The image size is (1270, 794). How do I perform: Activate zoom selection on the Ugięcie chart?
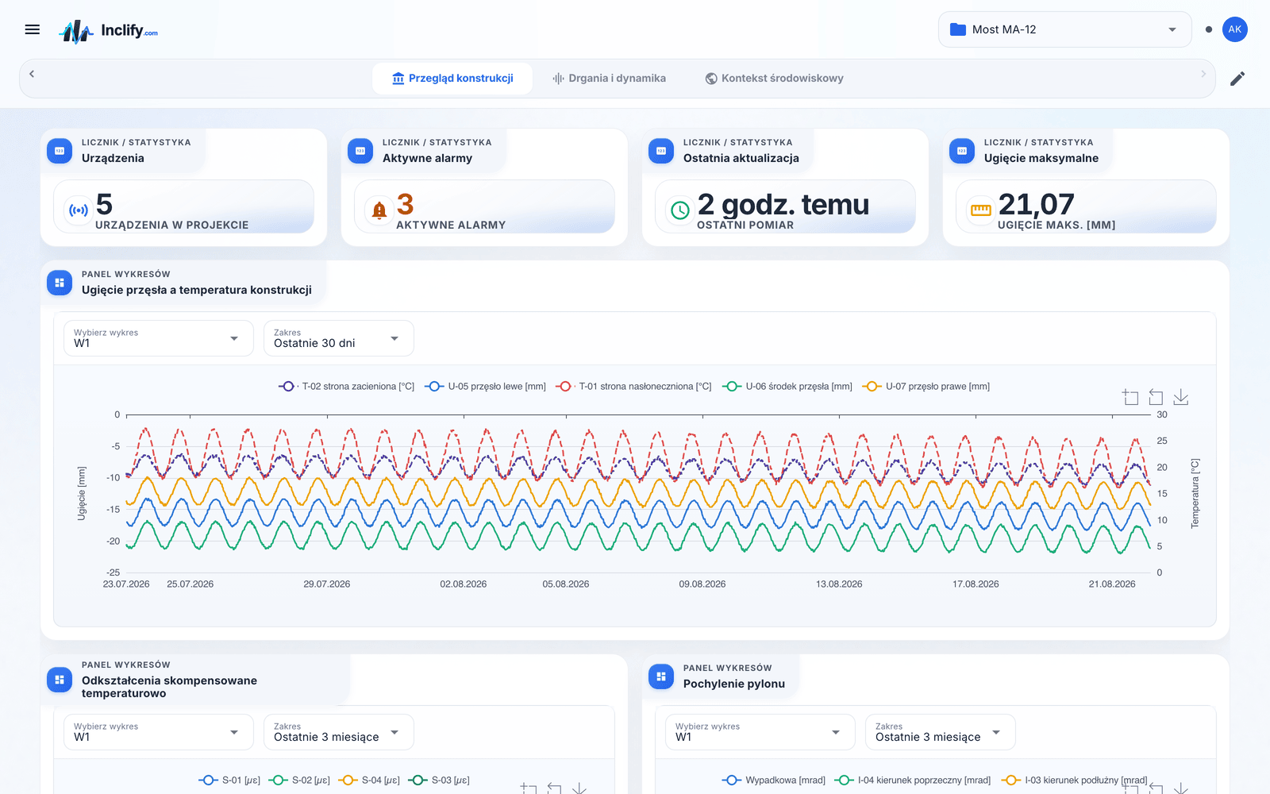tap(1130, 397)
